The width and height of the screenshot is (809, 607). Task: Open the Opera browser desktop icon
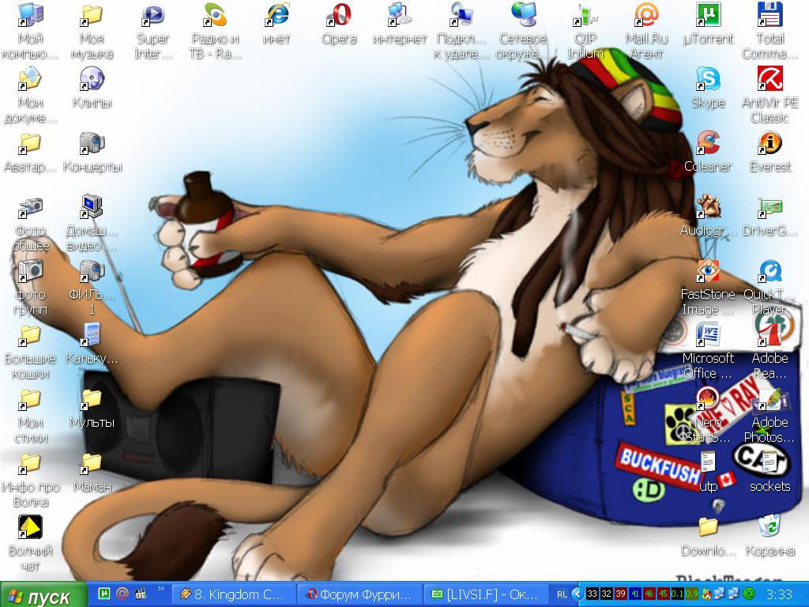pos(339,16)
